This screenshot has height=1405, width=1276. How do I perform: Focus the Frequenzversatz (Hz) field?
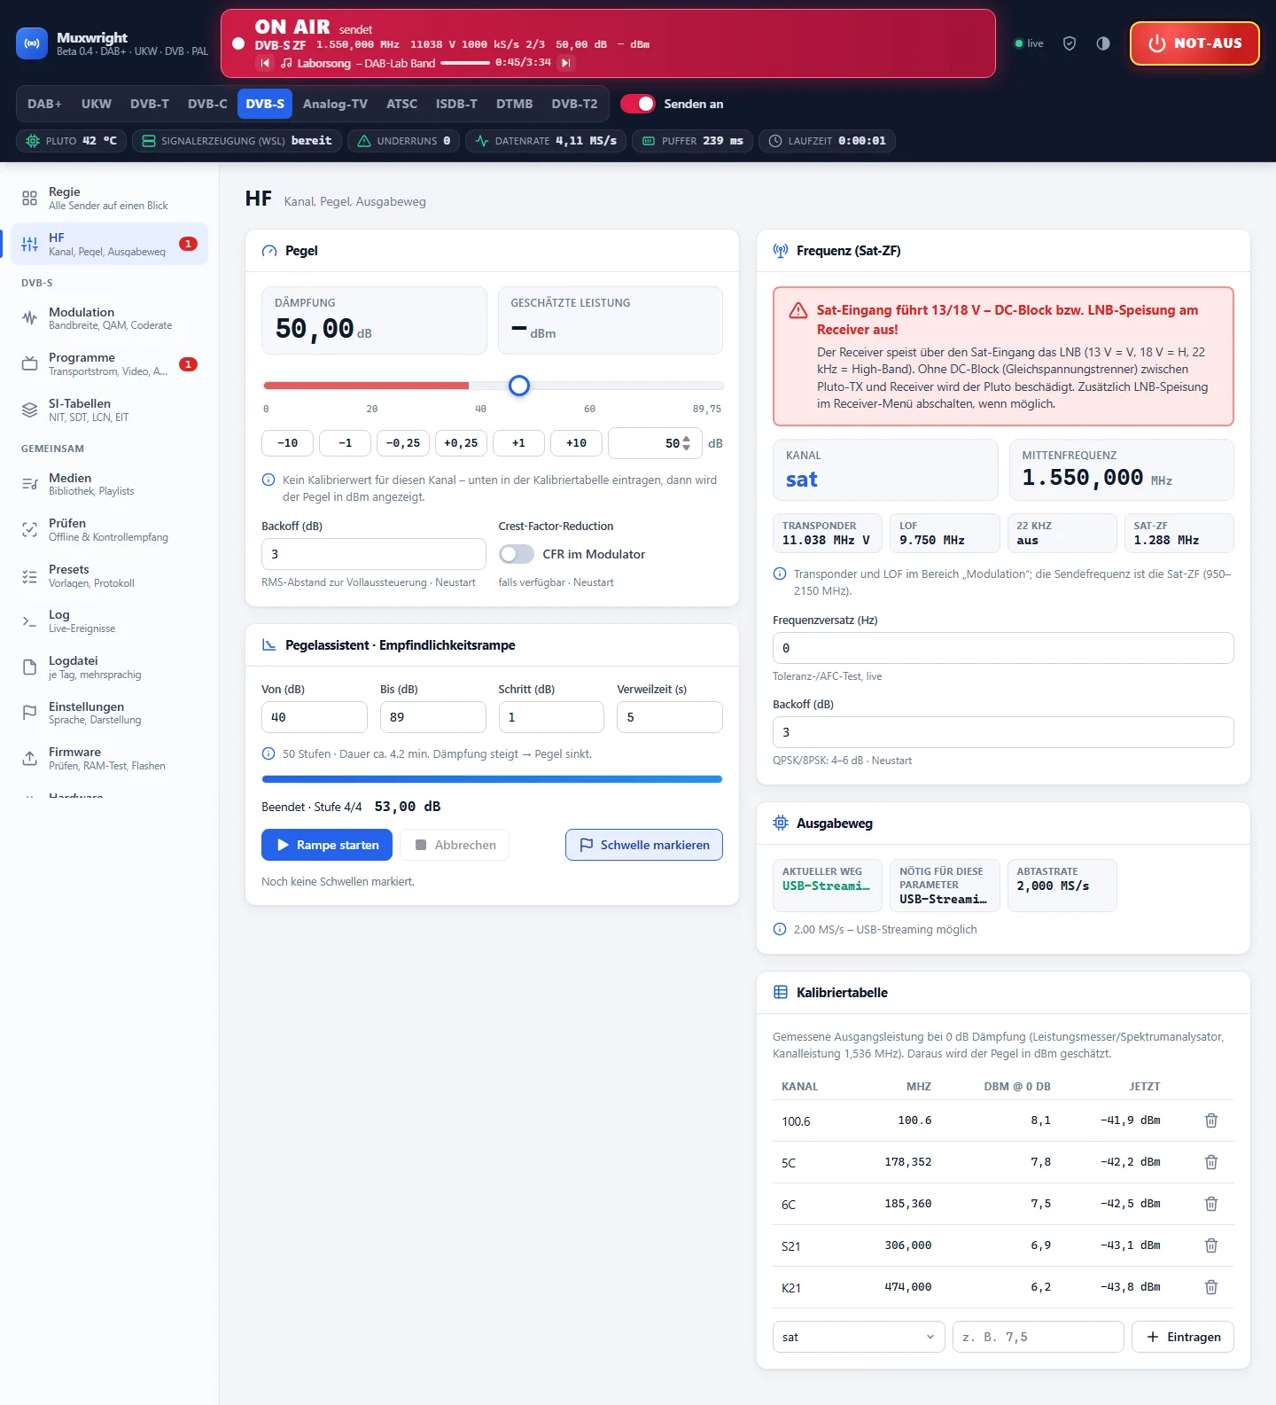(1003, 648)
